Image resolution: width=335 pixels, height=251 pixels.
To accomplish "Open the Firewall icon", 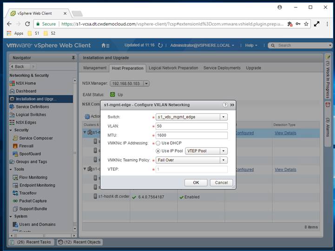I will [x=15, y=146].
